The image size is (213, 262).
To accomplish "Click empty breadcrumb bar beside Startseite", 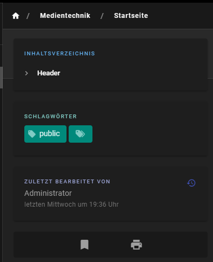I will pos(180,16).
